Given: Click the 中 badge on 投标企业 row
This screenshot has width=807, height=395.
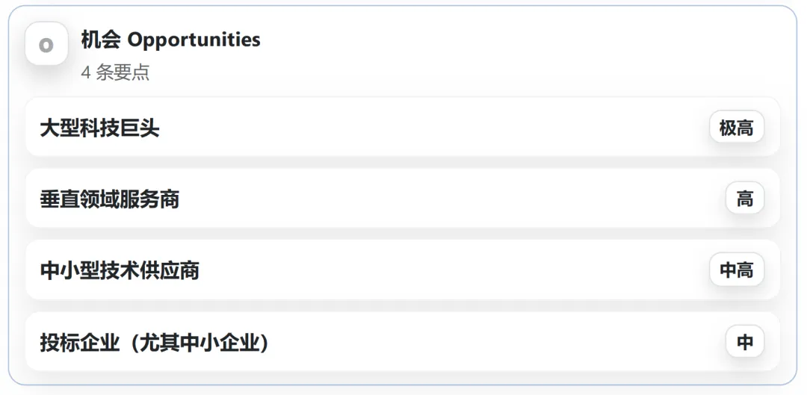Looking at the screenshot, I should tap(744, 342).
